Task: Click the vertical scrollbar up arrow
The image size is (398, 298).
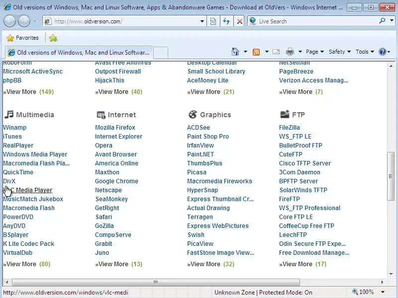Action: pos(391,66)
